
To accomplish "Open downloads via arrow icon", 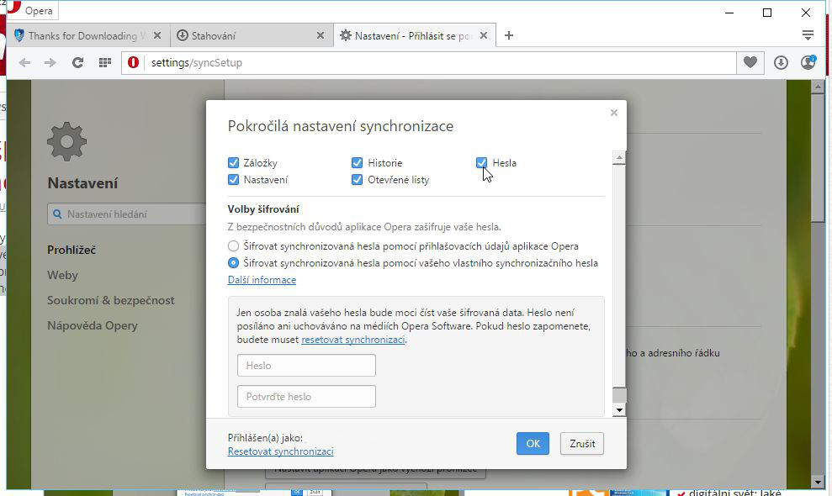I will click(781, 62).
